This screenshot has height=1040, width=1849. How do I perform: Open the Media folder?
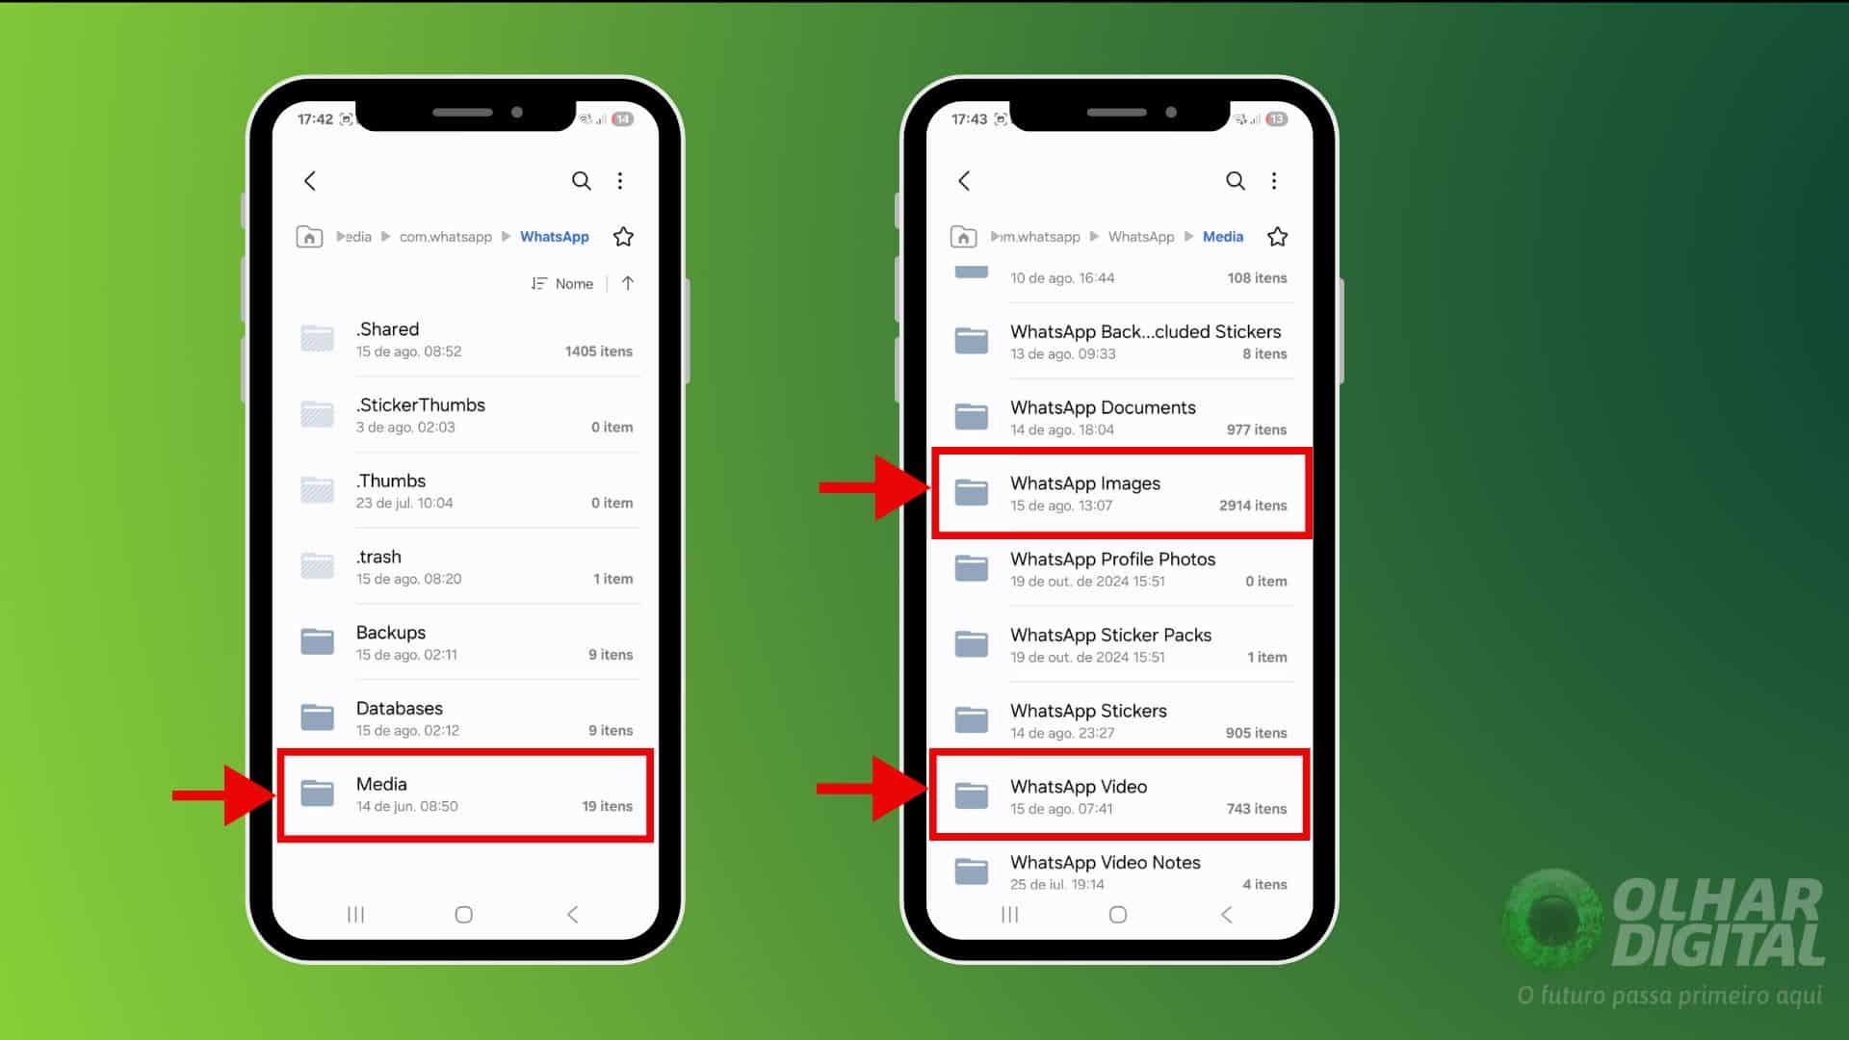coord(466,794)
